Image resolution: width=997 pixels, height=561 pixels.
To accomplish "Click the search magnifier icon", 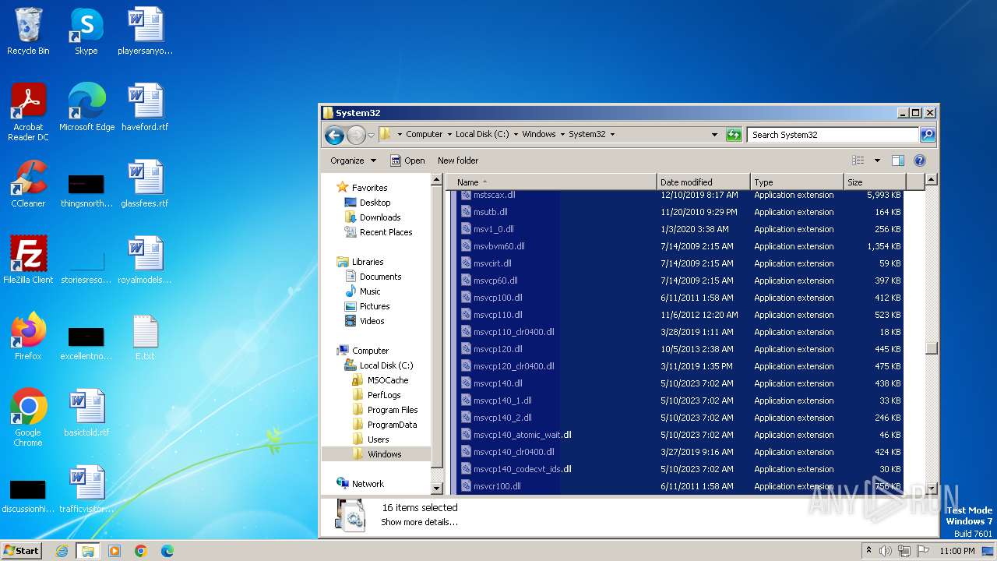I will [927, 135].
